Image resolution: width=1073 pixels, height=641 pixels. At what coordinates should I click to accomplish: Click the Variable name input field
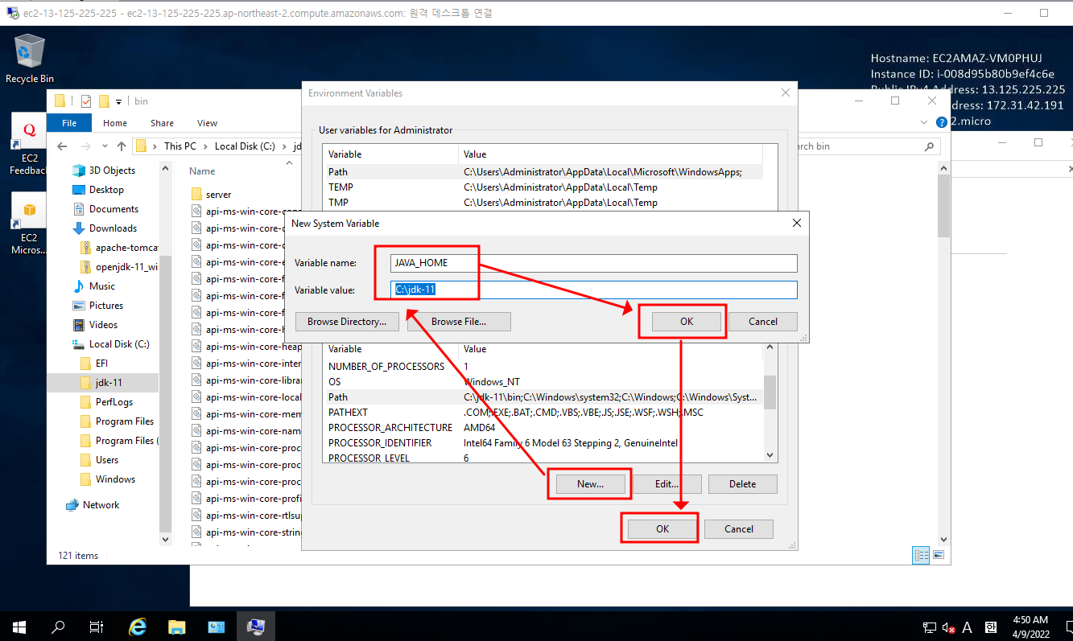[594, 263]
